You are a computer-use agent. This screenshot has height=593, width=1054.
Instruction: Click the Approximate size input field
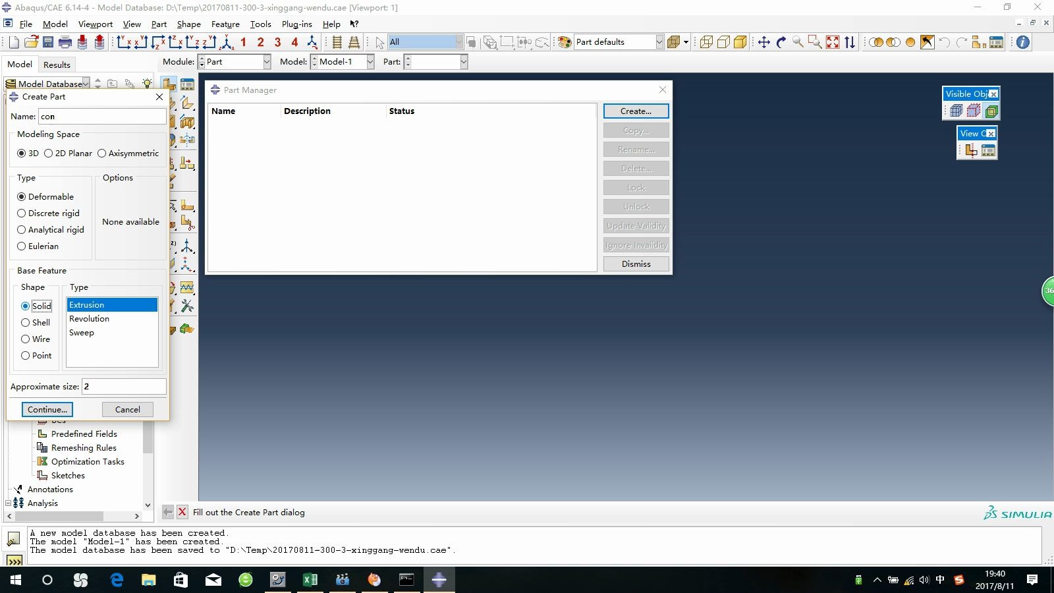coord(123,386)
